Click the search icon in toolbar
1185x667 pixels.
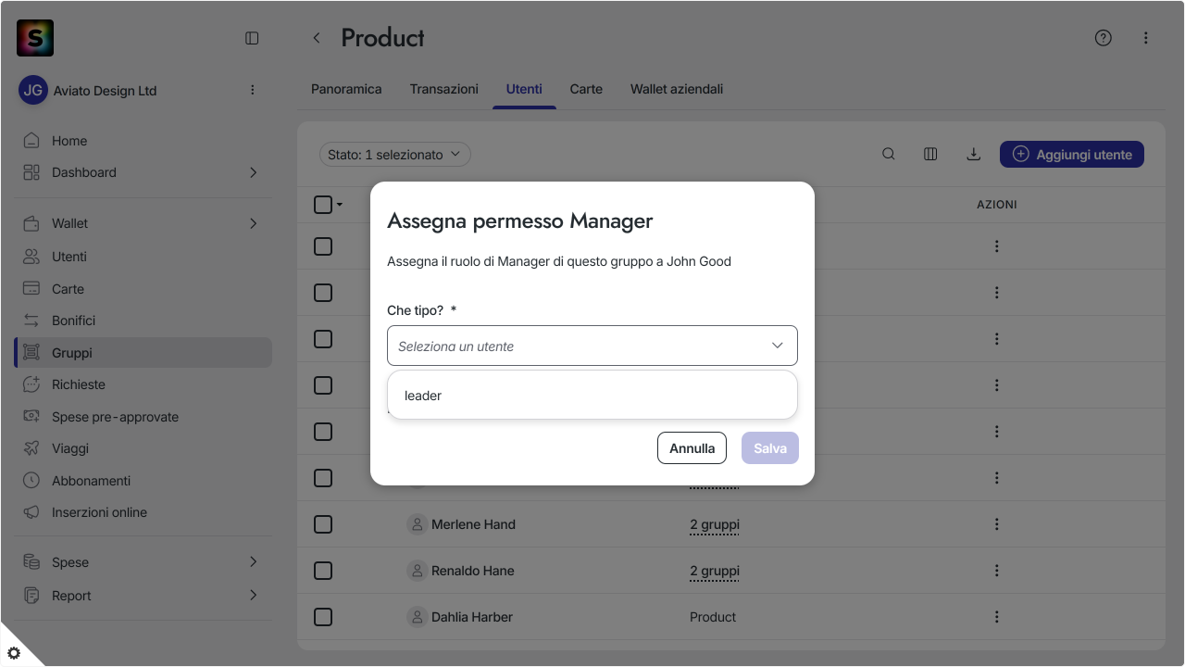(x=889, y=155)
